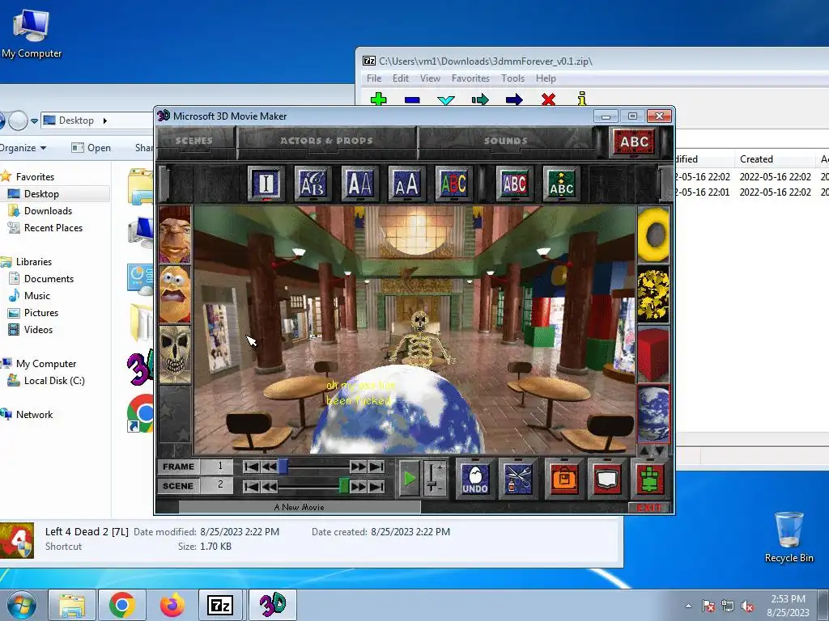Select the large AA text size tool
Screen dimensions: 829x621
pyautogui.click(x=359, y=184)
